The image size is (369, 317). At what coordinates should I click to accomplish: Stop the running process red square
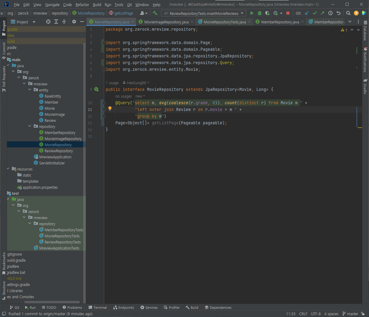pyautogui.click(x=288, y=13)
